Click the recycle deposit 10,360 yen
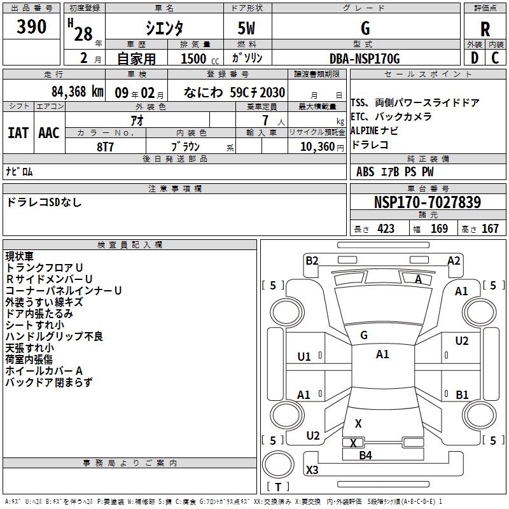This screenshot has width=509, height=509. [322, 147]
